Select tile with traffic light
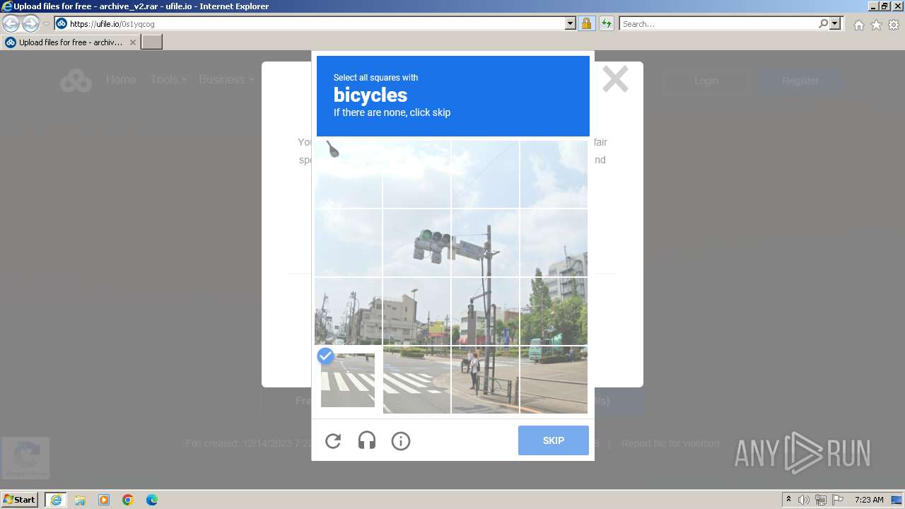 [x=416, y=242]
